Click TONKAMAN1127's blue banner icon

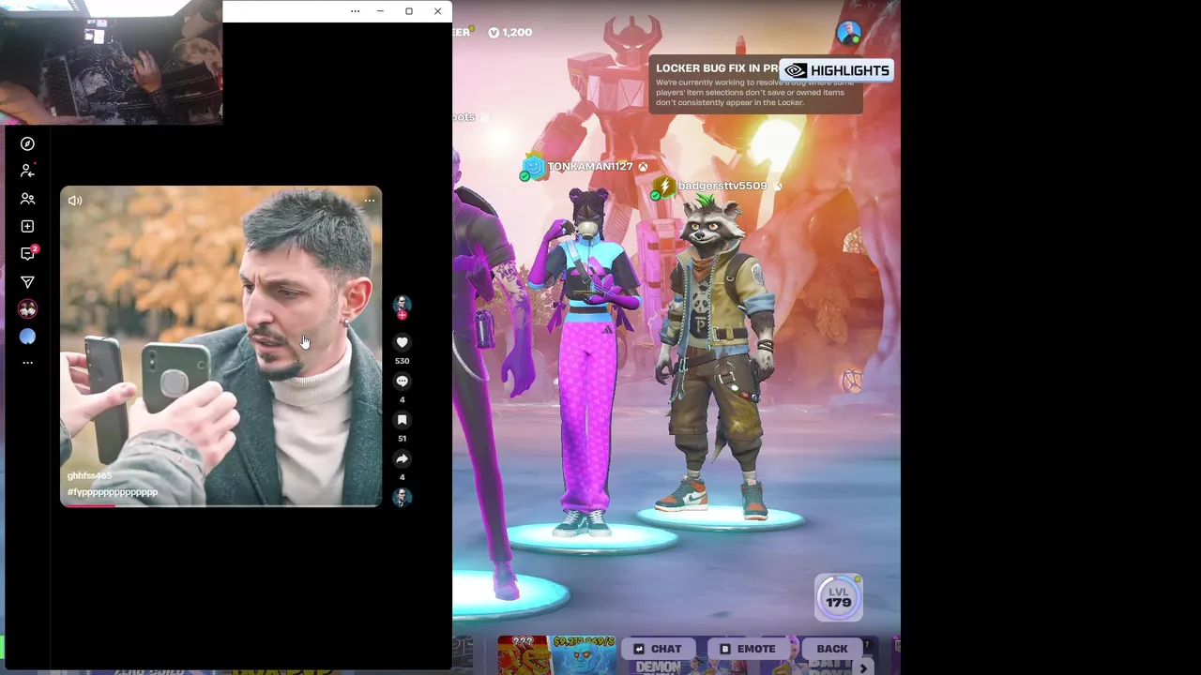533,168
